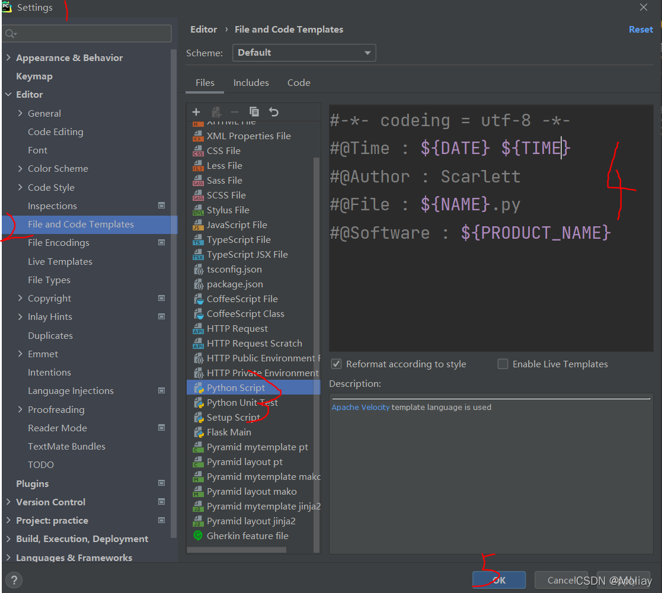Click in the settings search field
The height and width of the screenshot is (593, 662).
(x=87, y=33)
